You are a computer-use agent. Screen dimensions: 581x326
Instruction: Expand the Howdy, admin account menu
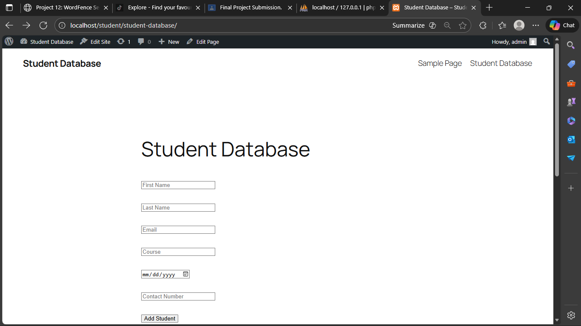pyautogui.click(x=514, y=42)
